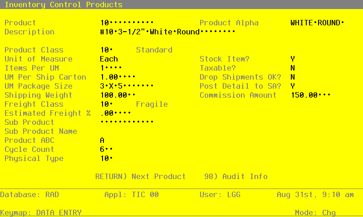Select UM Per Ship Carton value 1.00
The image size is (363, 217).
(118, 77)
